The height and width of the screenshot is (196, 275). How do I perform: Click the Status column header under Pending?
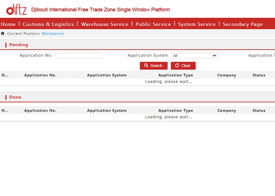[259, 75]
